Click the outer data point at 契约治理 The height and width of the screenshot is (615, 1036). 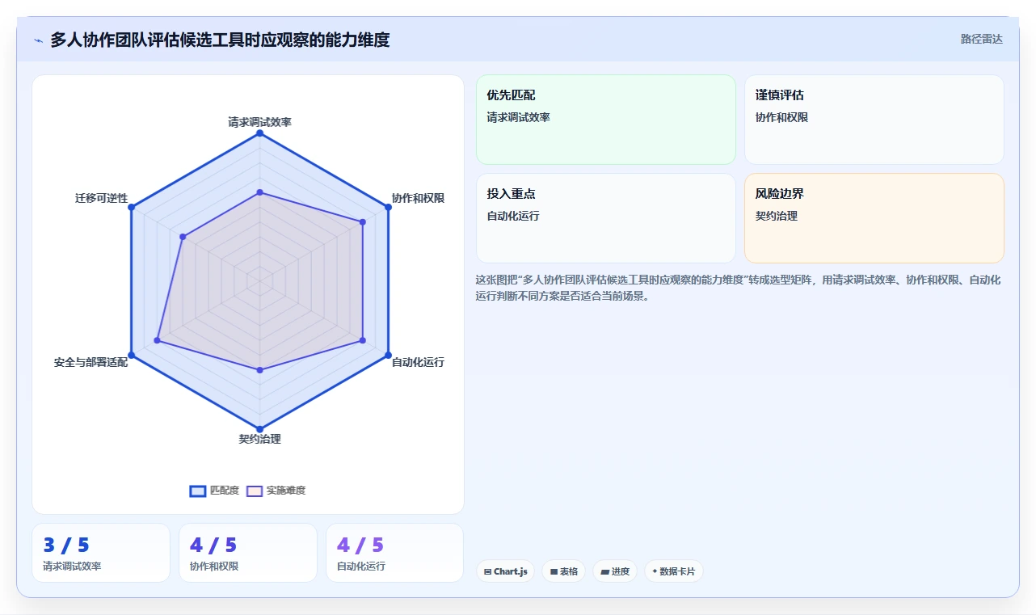click(x=259, y=429)
